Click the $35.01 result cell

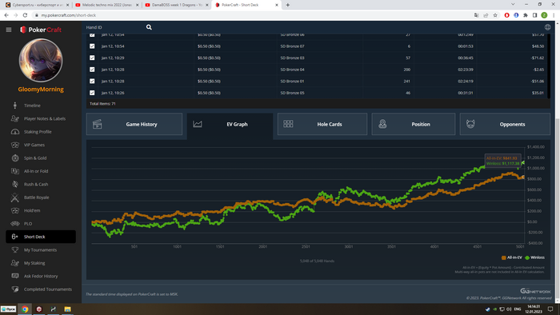(x=538, y=93)
